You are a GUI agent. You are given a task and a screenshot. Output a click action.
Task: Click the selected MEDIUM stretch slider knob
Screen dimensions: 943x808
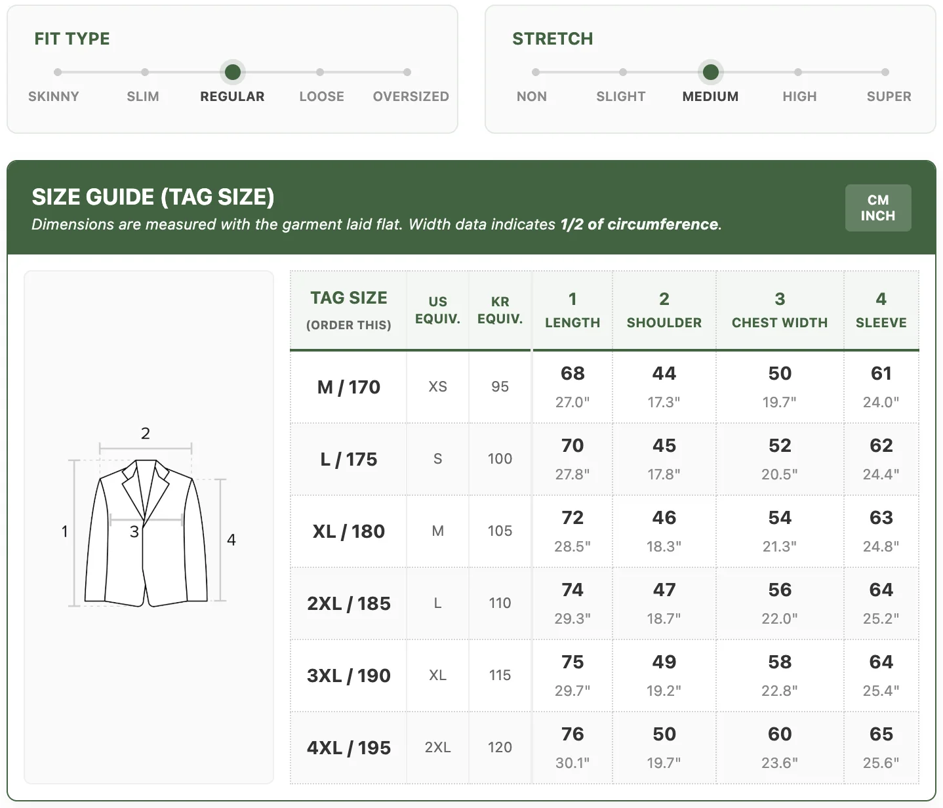[x=711, y=72]
